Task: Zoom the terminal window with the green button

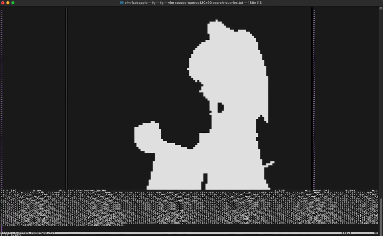Action: pyautogui.click(x=13, y=3)
